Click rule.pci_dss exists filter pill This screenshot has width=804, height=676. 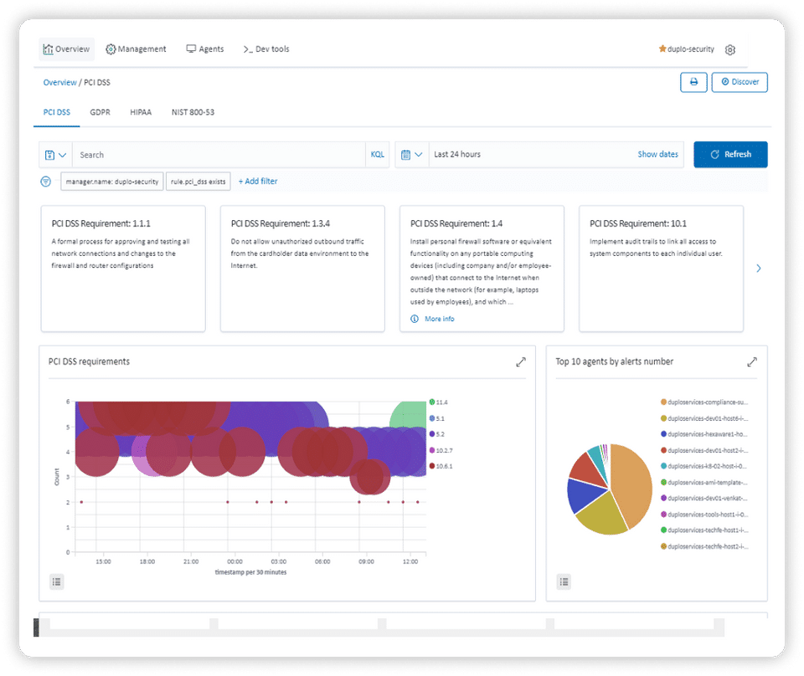coord(198,182)
